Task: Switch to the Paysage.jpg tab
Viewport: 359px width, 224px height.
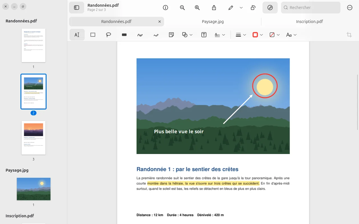Action: click(213, 22)
